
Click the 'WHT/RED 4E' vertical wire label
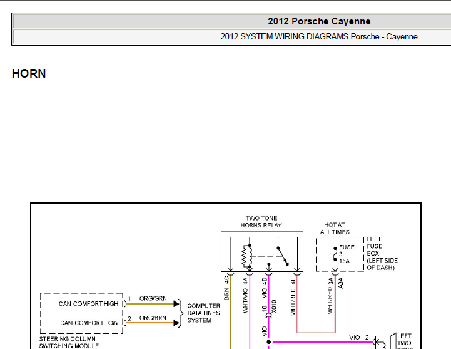click(x=293, y=296)
